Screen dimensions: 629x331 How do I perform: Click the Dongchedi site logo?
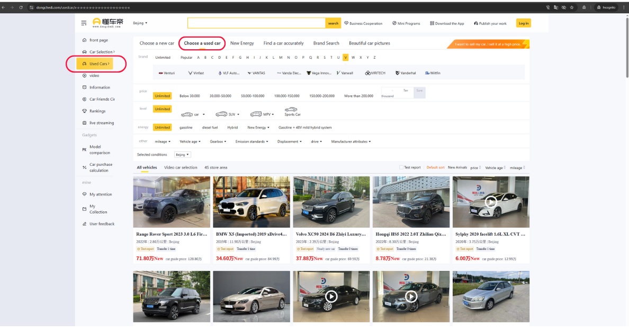pos(107,23)
